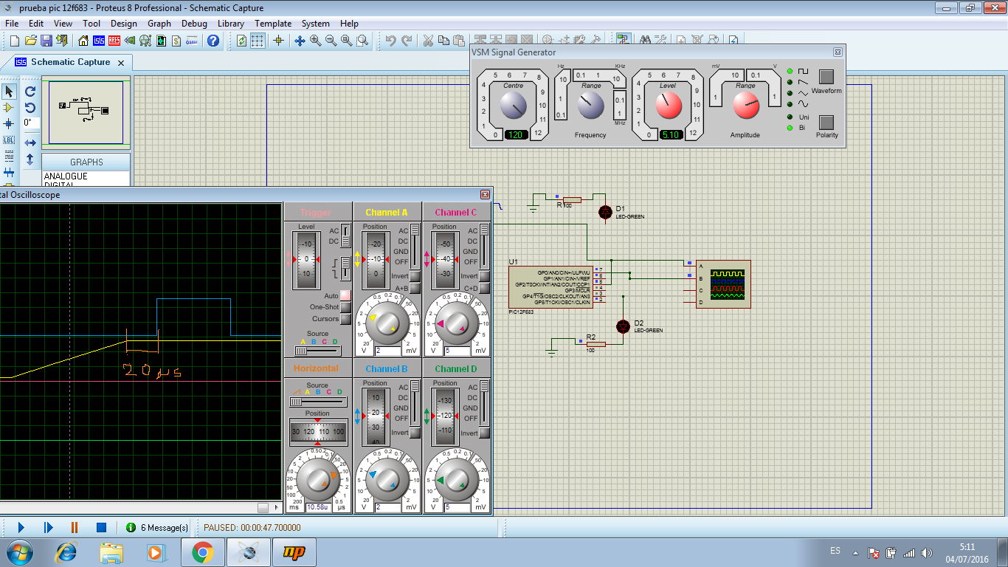The image size is (1008, 567).
Task: Open the ARES PCB layout icon
Action: (115, 41)
